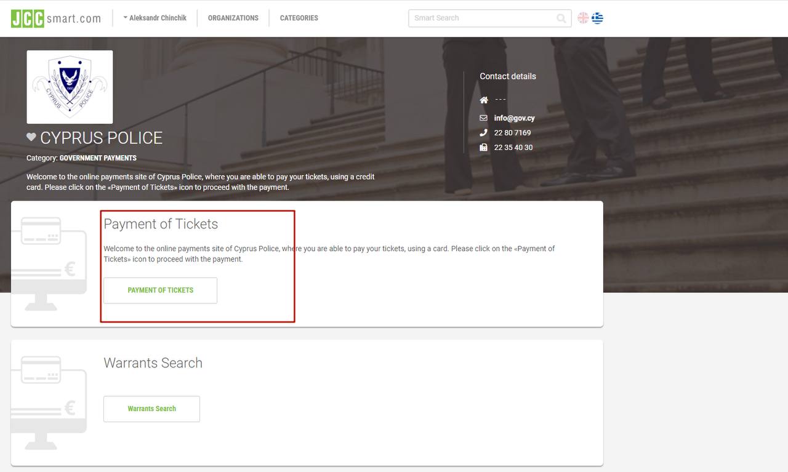The height and width of the screenshot is (472, 788).
Task: Click the Smart Search magnifier icon
Action: pyautogui.click(x=561, y=18)
